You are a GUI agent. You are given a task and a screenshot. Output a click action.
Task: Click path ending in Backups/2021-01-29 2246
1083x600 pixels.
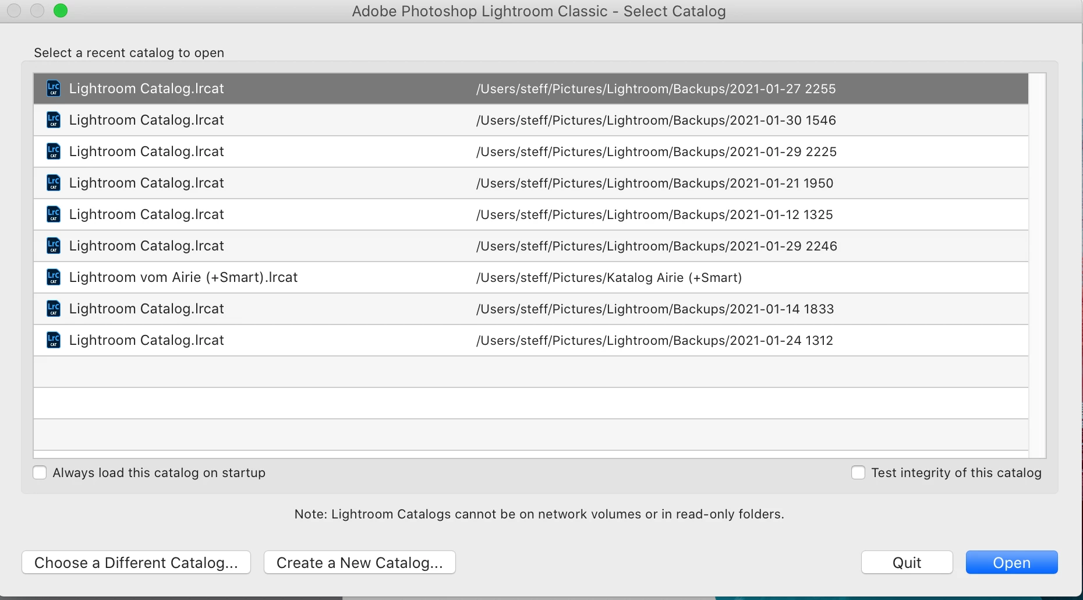tap(657, 246)
